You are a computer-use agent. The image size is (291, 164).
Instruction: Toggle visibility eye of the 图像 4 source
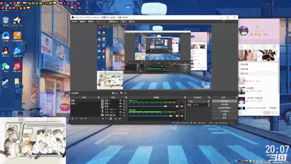(x=120, y=104)
